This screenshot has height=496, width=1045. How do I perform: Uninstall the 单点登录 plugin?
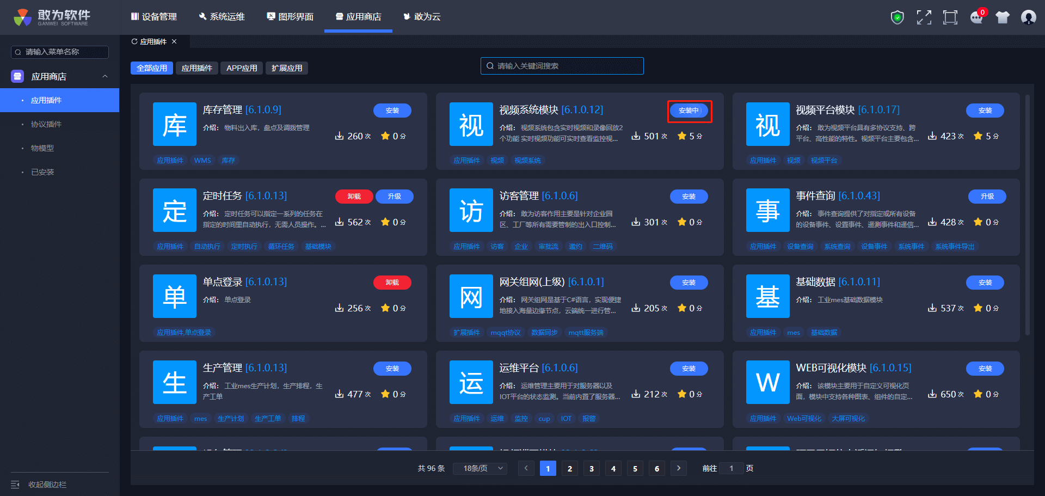(392, 283)
